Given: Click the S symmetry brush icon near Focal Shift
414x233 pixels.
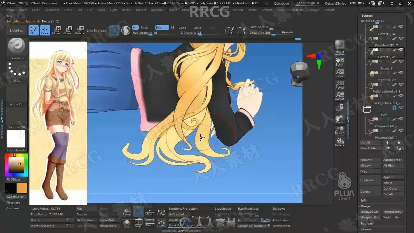Looking at the screenshot, I should pos(230,31).
